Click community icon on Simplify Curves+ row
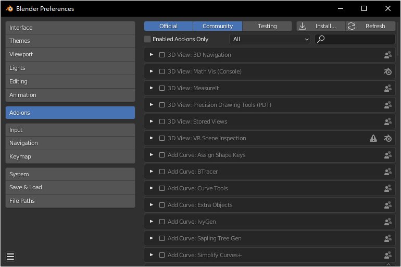Viewport: 401px width, 267px height. click(387, 255)
